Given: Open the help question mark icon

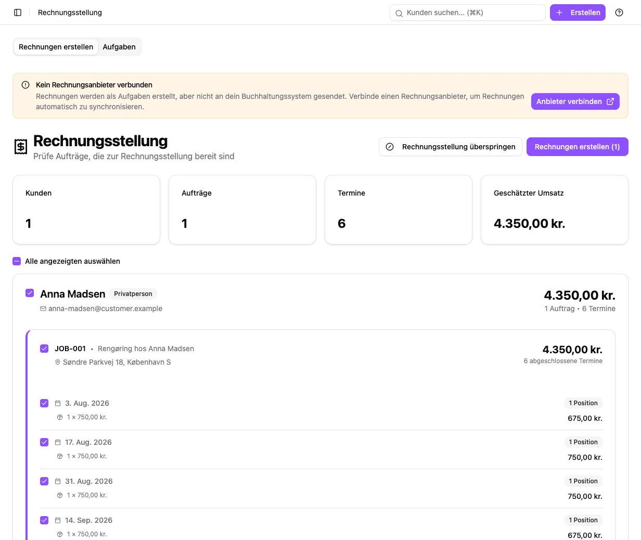Looking at the screenshot, I should (619, 12).
